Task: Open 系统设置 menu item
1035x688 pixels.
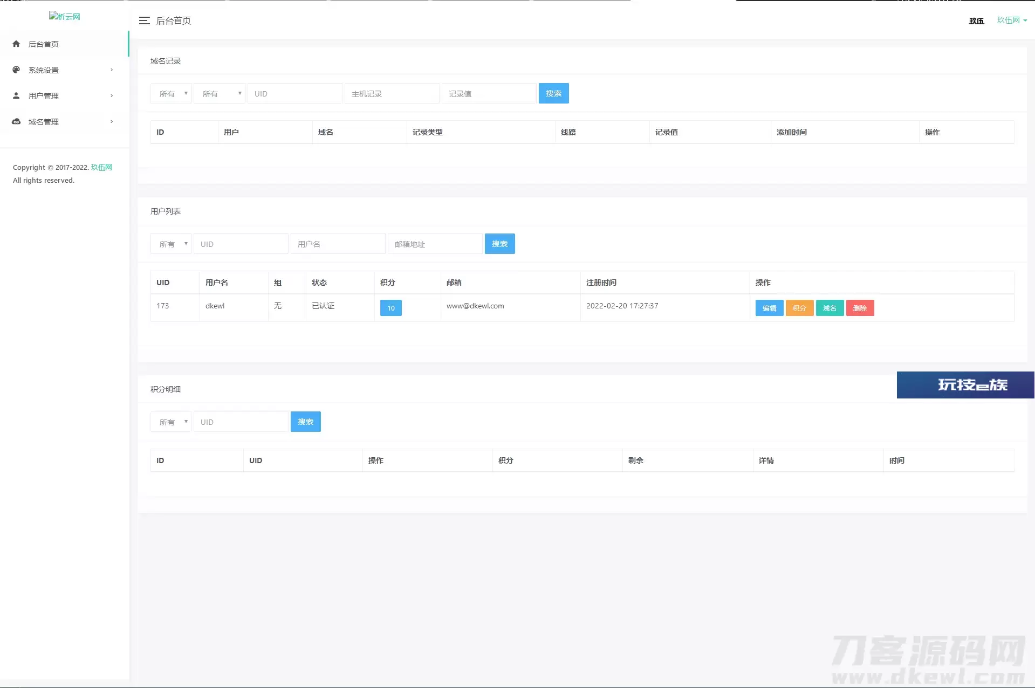Action: tap(65, 70)
